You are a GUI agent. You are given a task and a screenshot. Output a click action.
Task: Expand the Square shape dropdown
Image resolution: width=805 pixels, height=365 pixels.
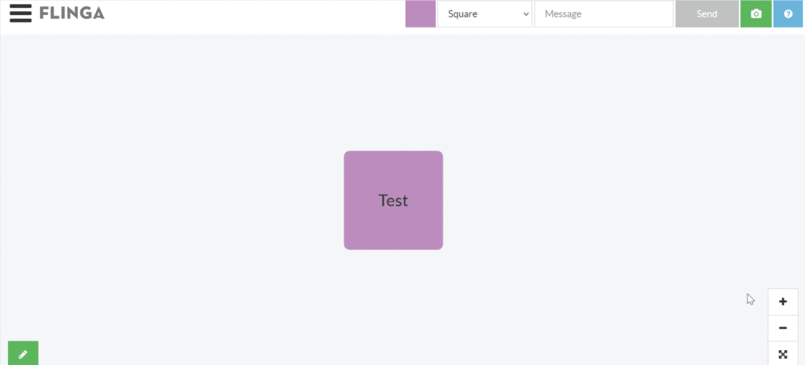pos(484,14)
